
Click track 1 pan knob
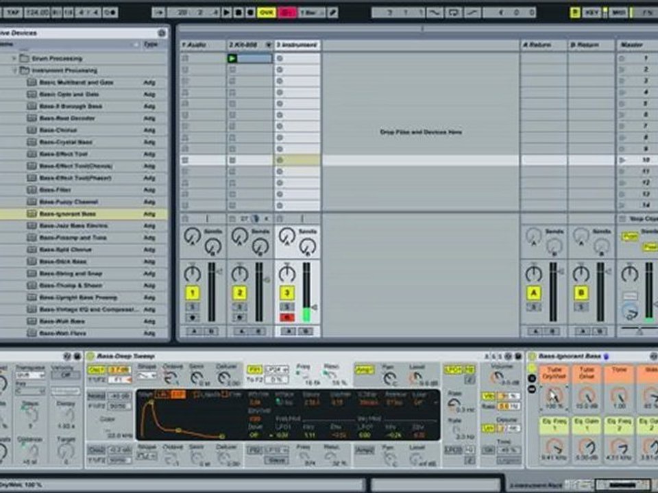coord(192,273)
